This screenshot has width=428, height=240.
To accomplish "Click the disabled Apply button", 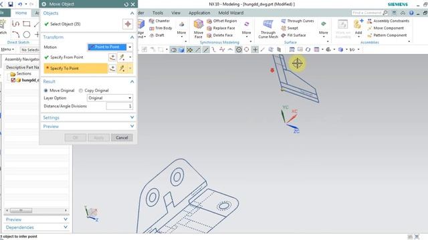I will pyautogui.click(x=98, y=137).
